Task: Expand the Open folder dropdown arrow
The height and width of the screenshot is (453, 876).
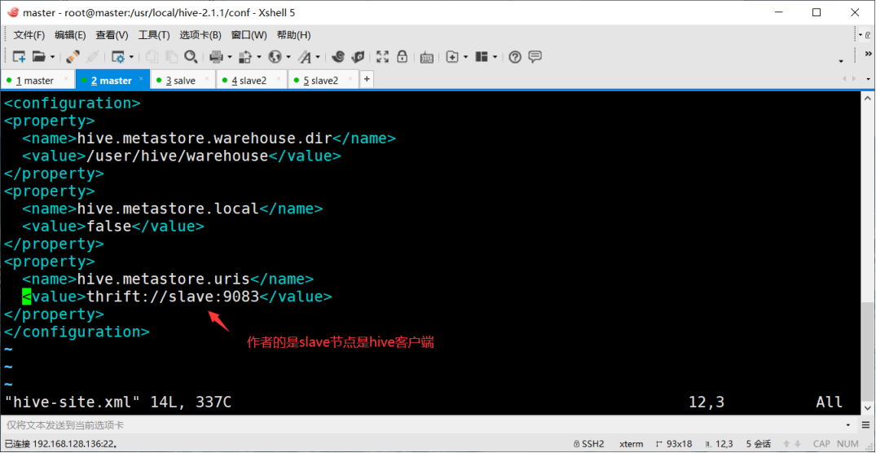Action: point(52,57)
